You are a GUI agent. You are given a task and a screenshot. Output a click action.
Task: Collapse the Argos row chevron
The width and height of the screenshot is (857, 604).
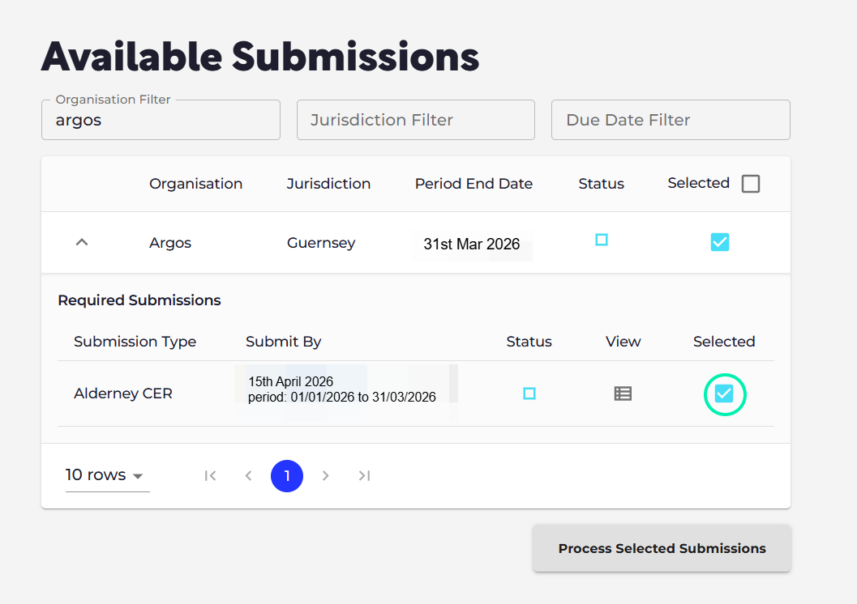(x=81, y=242)
